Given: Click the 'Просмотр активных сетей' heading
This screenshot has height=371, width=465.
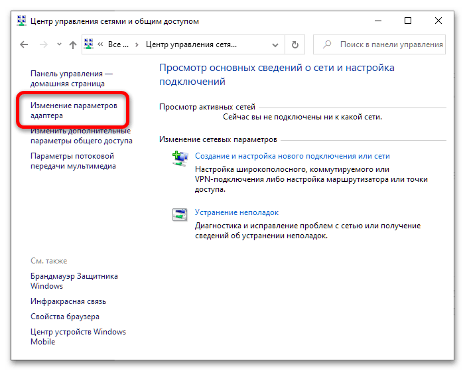Looking at the screenshot, I should (x=207, y=107).
